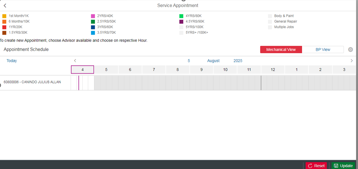This screenshot has height=169, width=358.
Task: Click the navy 3YRS/60K swatch
Action: [93, 27]
